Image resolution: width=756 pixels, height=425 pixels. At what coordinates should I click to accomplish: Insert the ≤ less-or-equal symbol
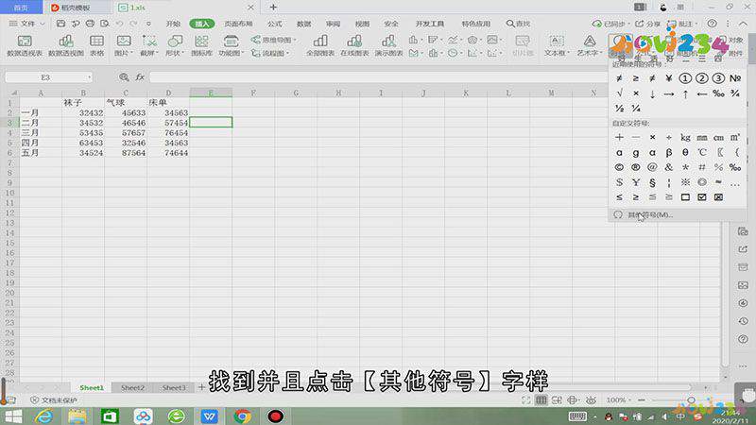coord(620,197)
